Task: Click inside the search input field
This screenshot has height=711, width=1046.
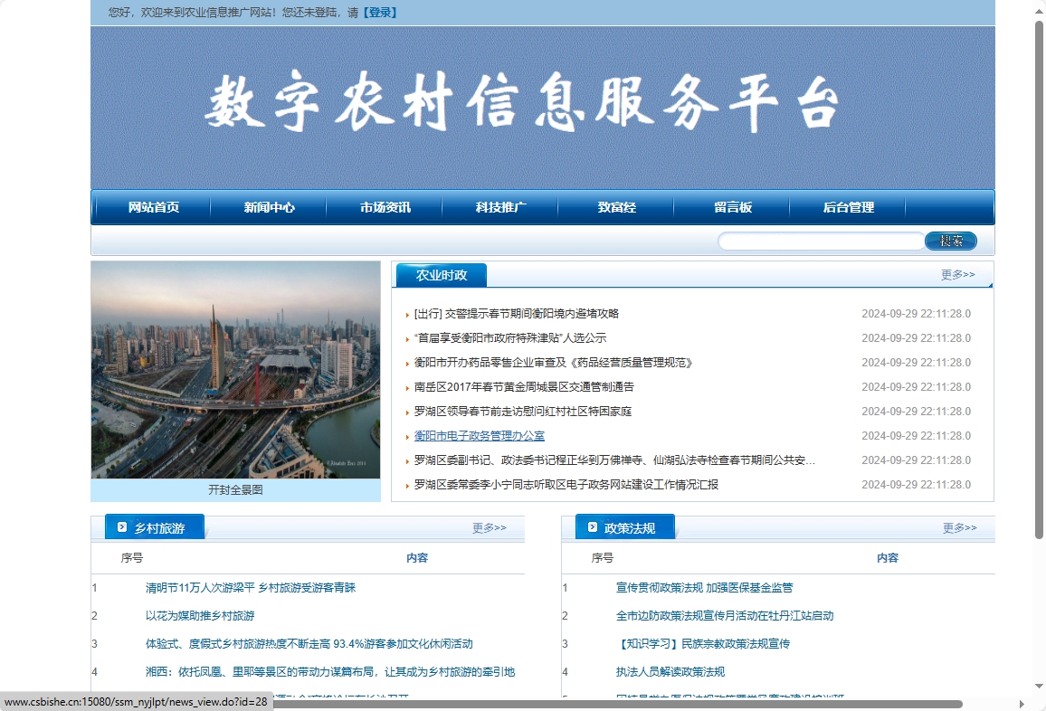Action: click(819, 241)
